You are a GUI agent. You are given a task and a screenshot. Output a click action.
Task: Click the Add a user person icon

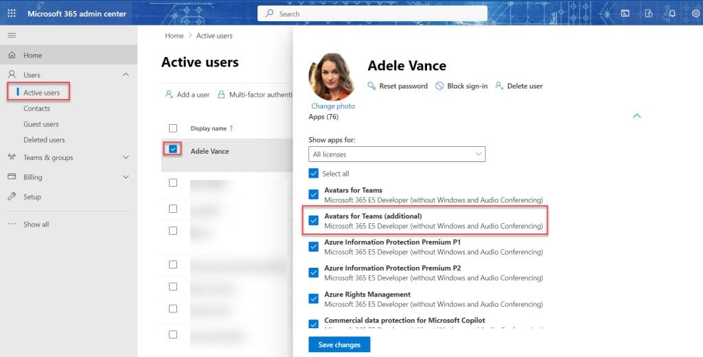coord(169,94)
